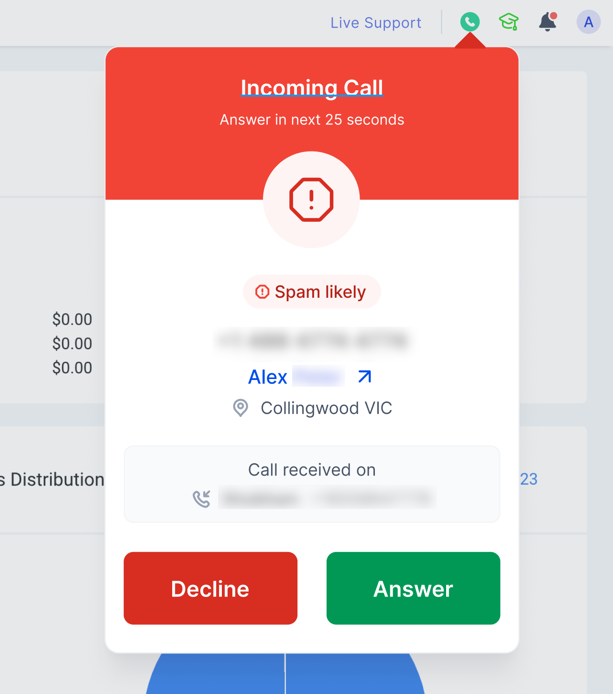Click the small icon in Spam likely badge
Viewport: 613px width, 694px height.
[x=262, y=292]
